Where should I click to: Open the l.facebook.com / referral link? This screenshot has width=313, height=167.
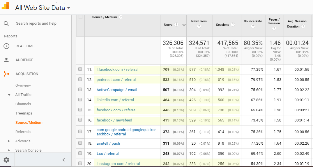[x=117, y=70]
